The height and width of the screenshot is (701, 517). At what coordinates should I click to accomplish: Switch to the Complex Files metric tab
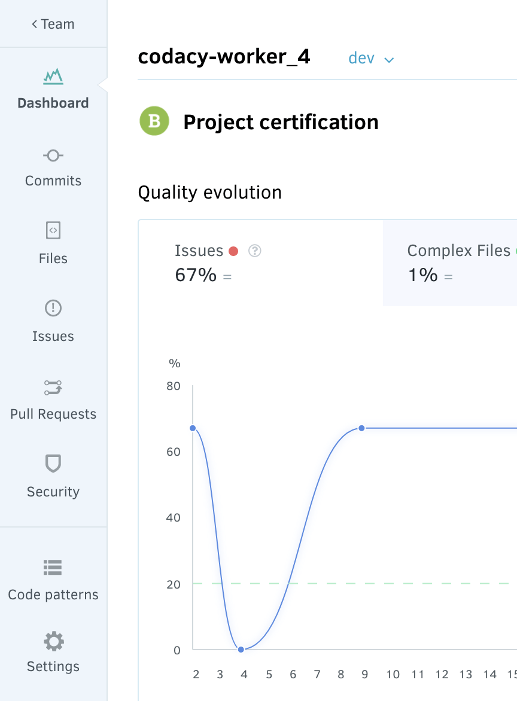pyautogui.click(x=449, y=263)
